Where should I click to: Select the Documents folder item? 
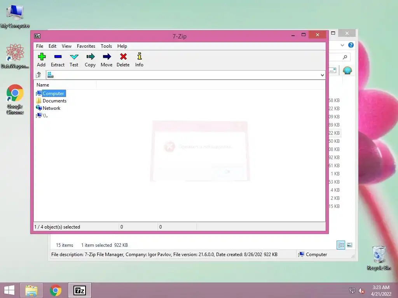click(x=51, y=100)
